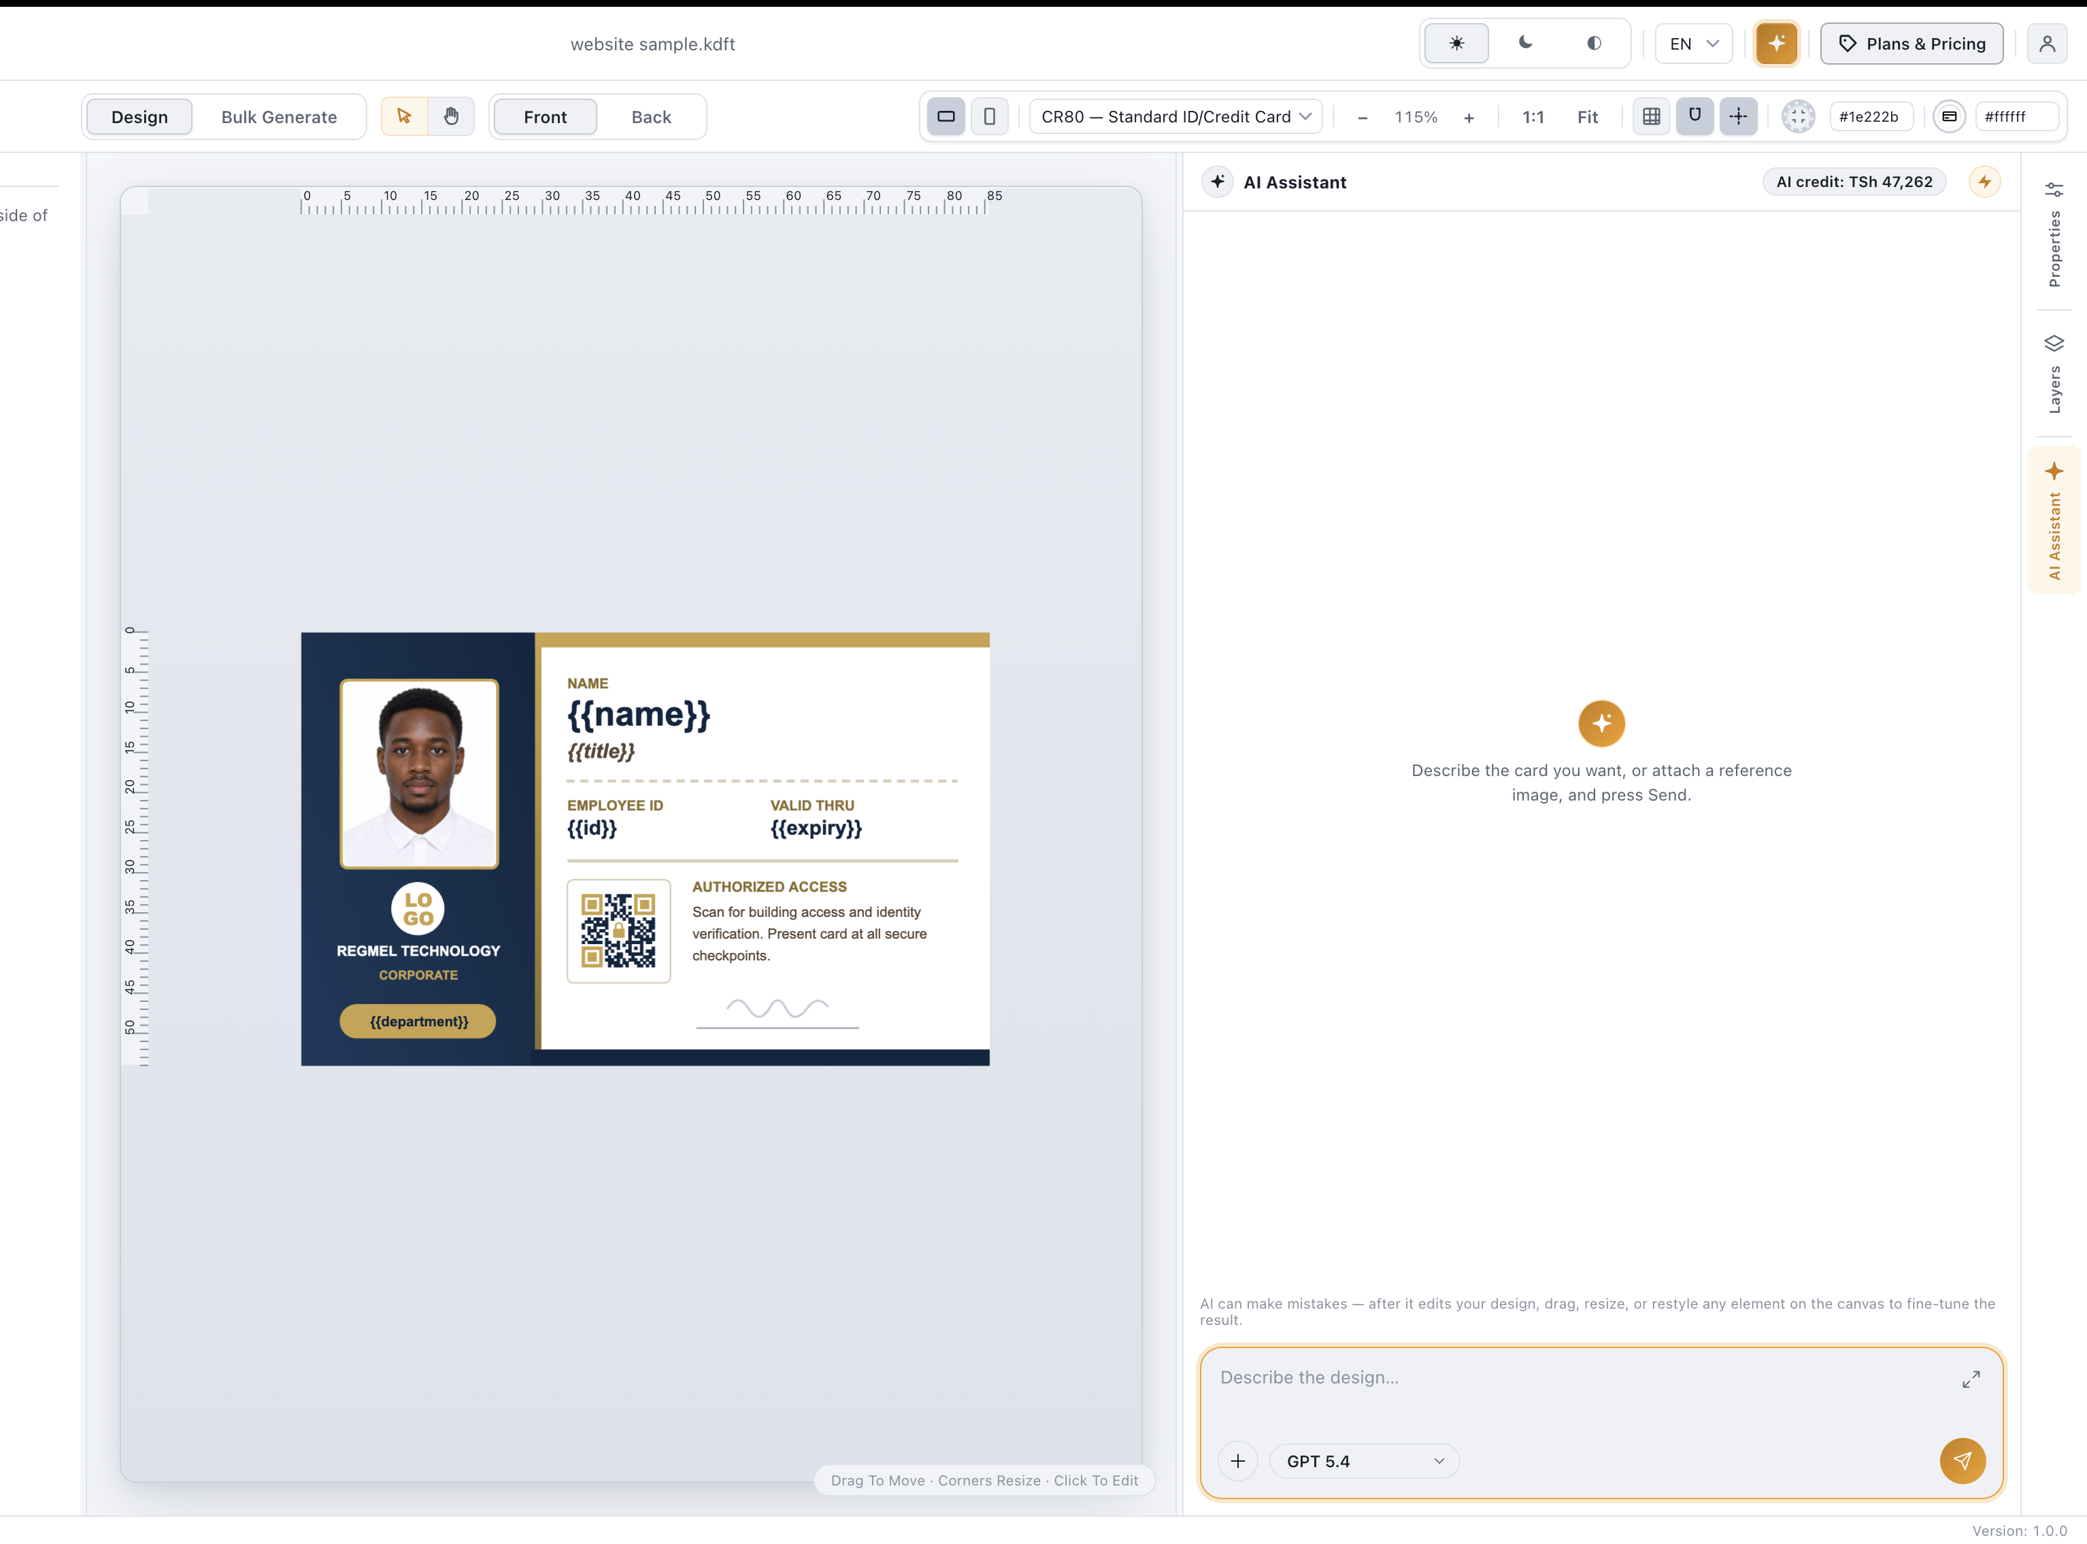Select the signature squiggle on the card

coord(777,1009)
